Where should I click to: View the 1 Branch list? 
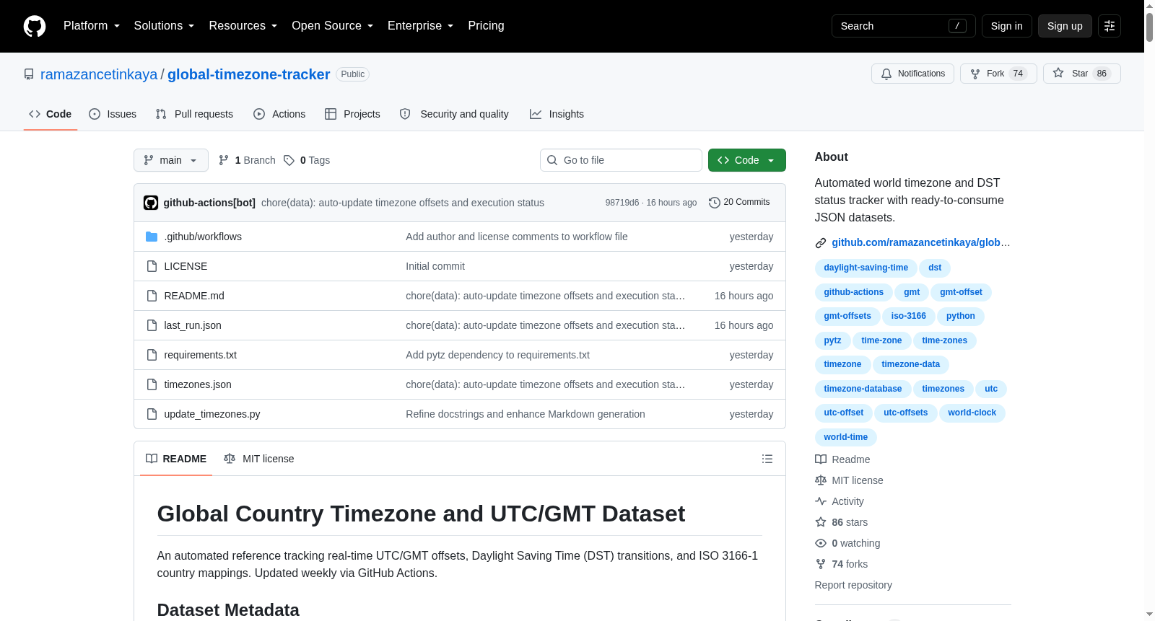point(247,160)
